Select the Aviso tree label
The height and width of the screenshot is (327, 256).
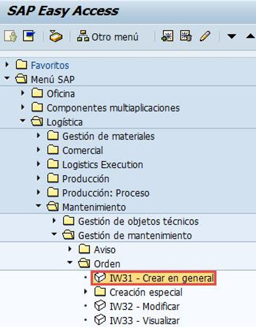tap(104, 250)
